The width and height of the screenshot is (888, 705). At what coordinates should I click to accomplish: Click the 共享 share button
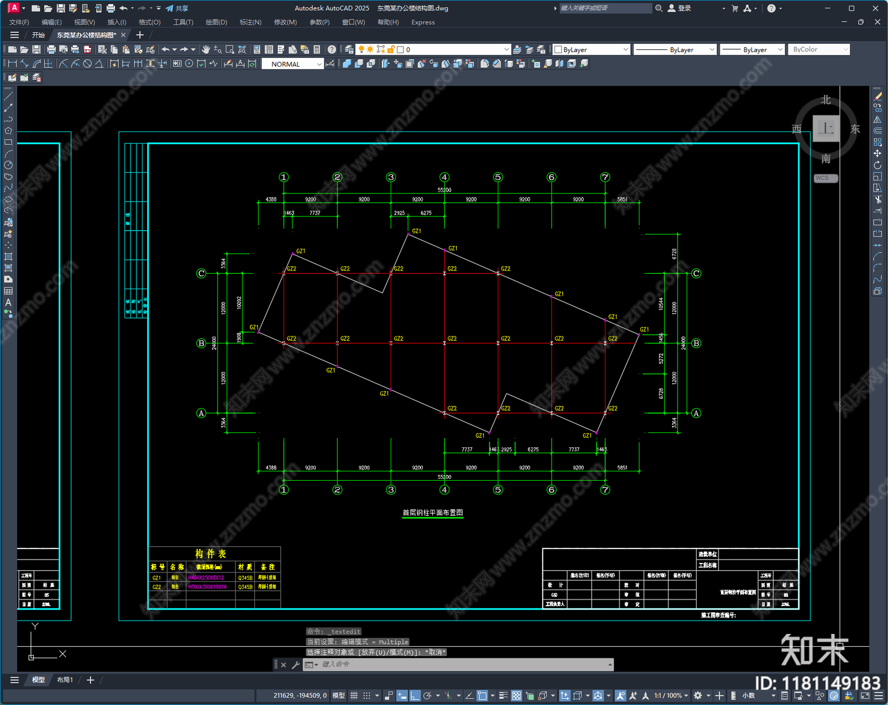(177, 8)
